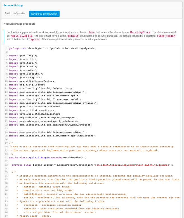Open the Basic configuration tab
Image resolution: width=184 pixels, height=218 pixels.
[16, 13]
